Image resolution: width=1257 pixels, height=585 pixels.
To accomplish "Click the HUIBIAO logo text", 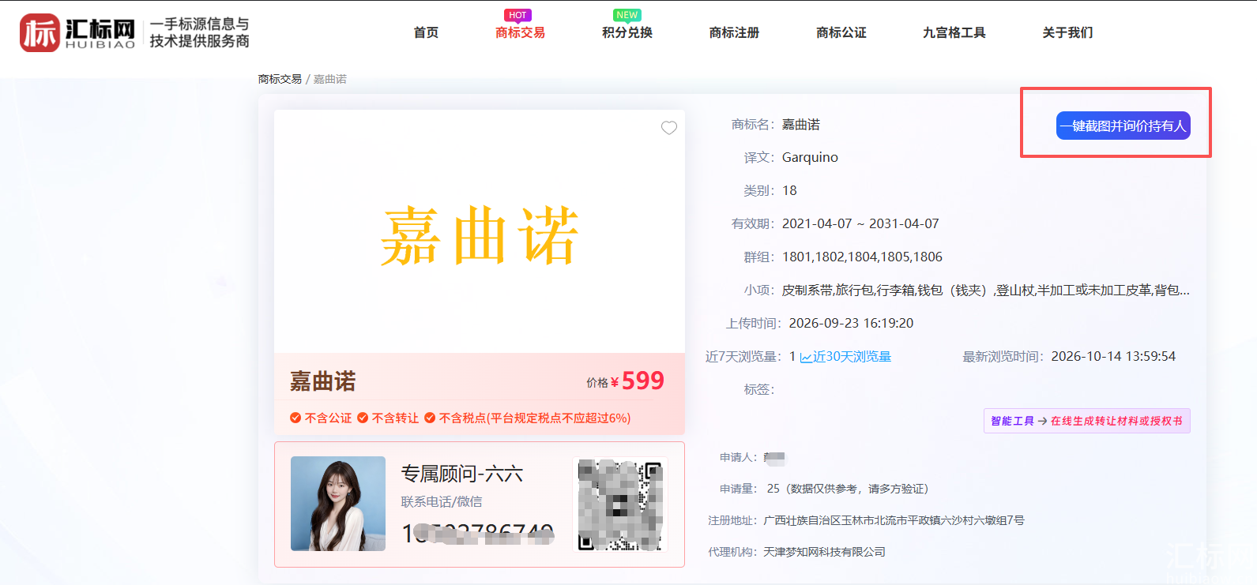I will click(x=100, y=45).
